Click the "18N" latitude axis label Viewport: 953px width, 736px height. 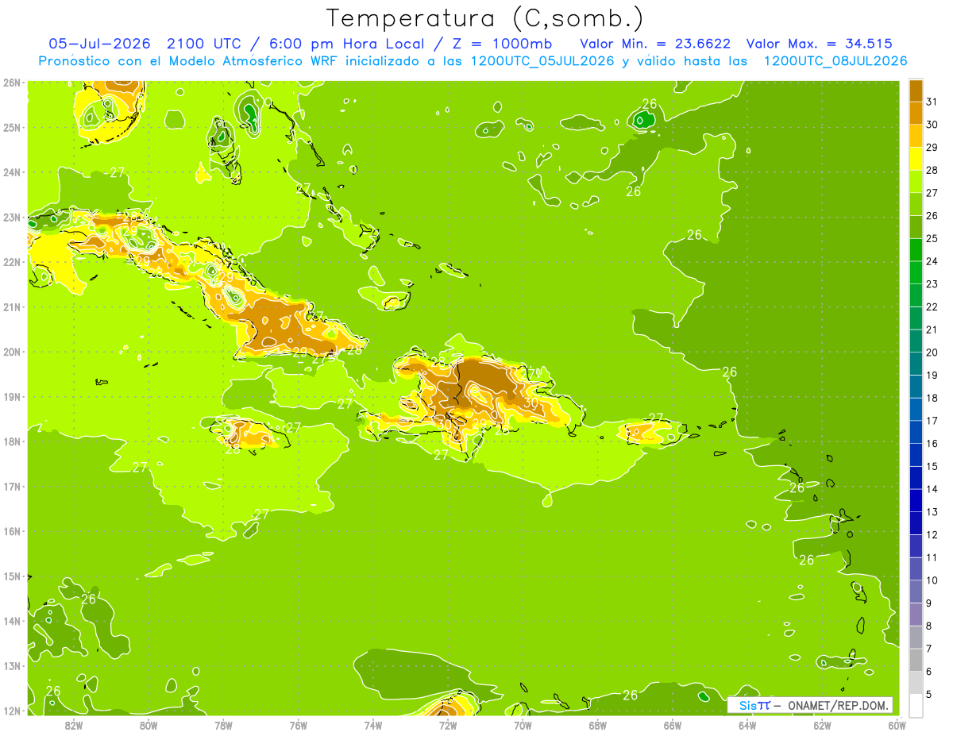[12, 441]
